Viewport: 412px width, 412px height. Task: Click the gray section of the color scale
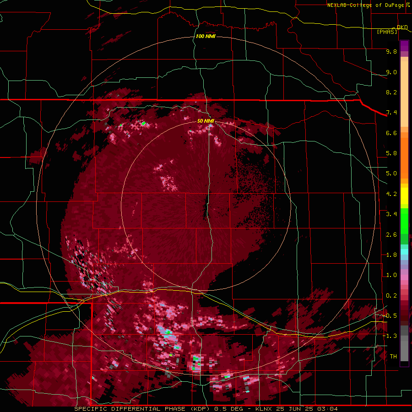(x=404, y=344)
